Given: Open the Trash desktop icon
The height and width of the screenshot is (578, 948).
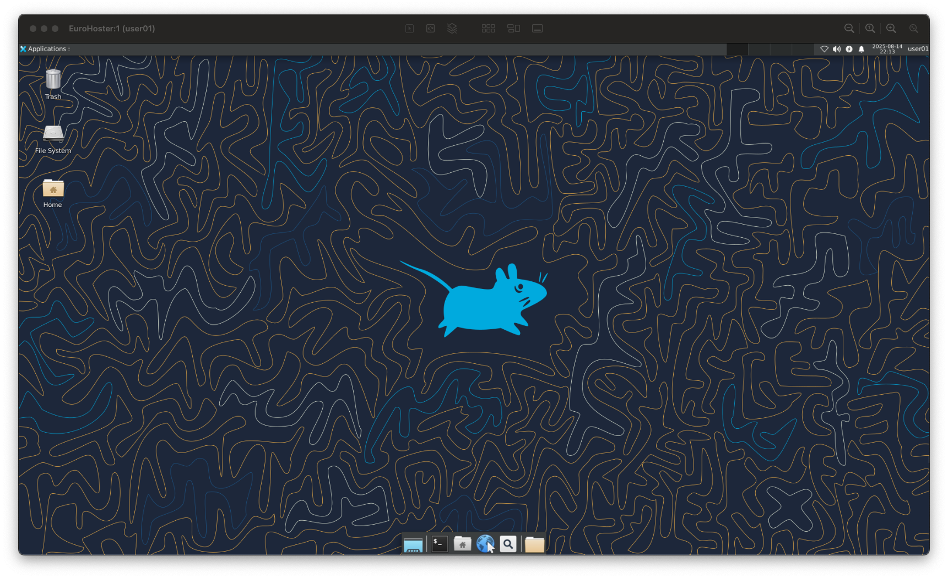Looking at the screenshot, I should (53, 85).
